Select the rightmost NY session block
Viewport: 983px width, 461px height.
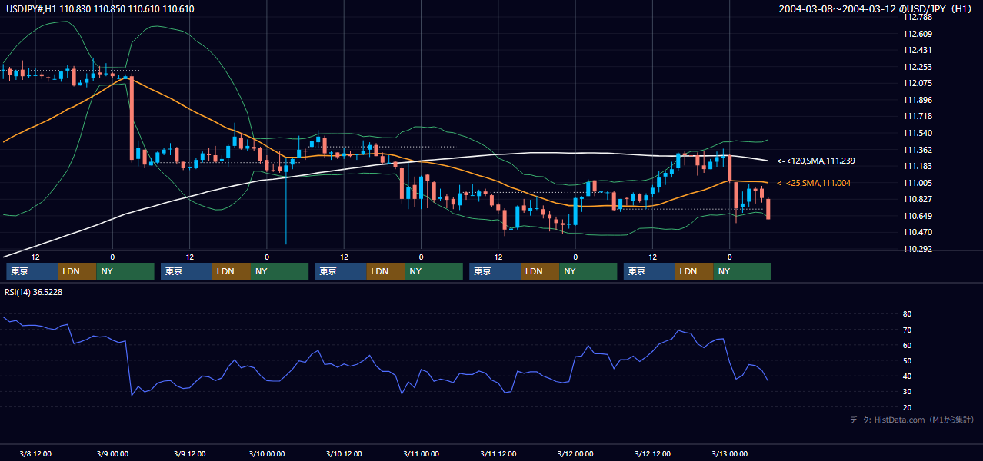(742, 271)
